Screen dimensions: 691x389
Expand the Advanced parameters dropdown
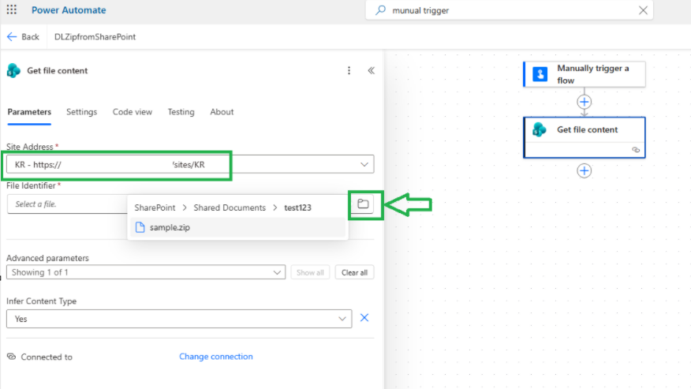[146, 272]
